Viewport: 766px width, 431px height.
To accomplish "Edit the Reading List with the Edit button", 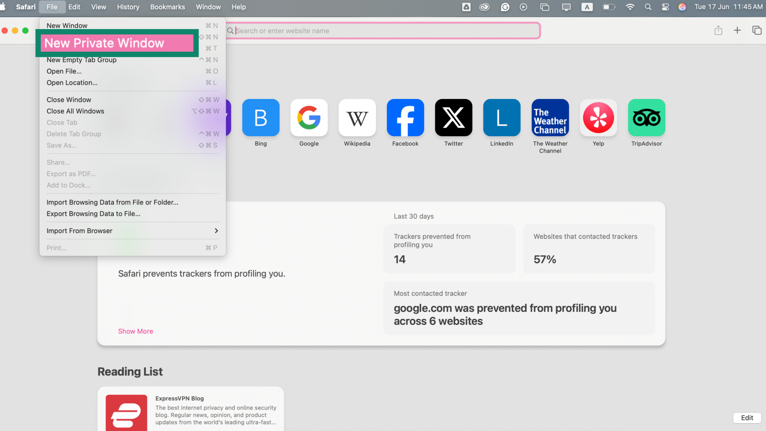I will pyautogui.click(x=747, y=418).
